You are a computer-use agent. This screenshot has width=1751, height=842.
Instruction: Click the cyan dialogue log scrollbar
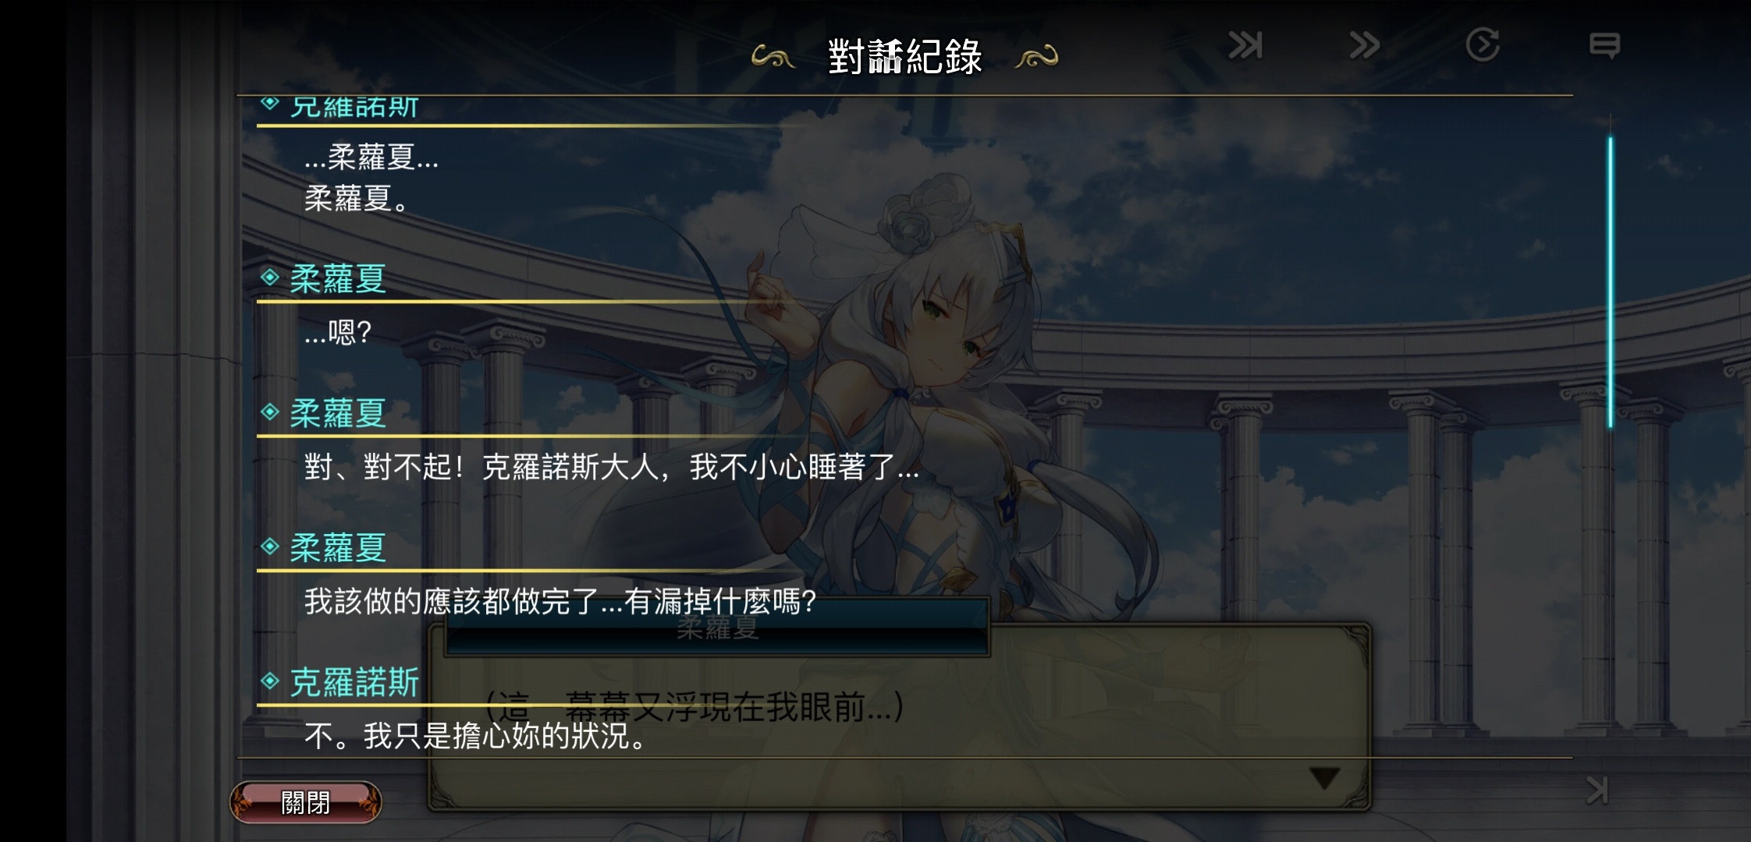point(1610,282)
